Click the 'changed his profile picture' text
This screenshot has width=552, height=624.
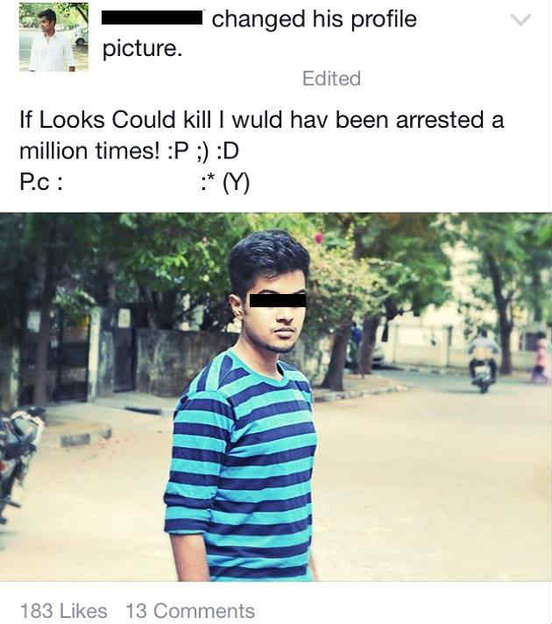click(259, 34)
